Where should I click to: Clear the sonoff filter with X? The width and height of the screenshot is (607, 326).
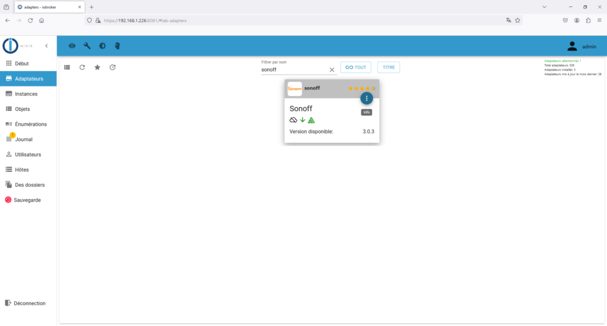point(332,70)
